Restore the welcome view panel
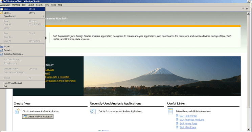The width and height of the screenshot is (252, 132). coord(247,8)
